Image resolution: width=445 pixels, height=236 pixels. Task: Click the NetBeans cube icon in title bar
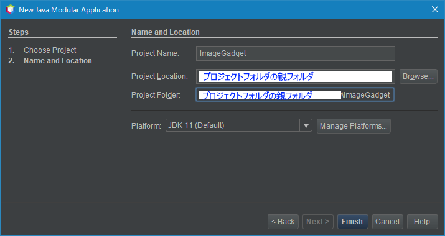pos(10,10)
